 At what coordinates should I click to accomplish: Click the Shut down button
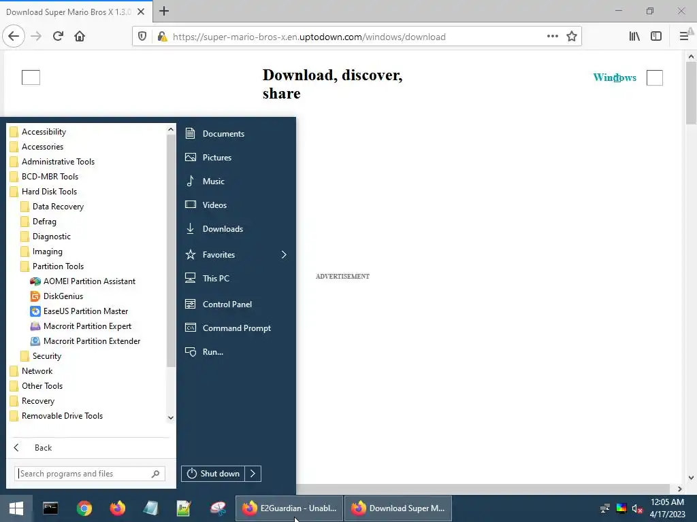pos(213,474)
